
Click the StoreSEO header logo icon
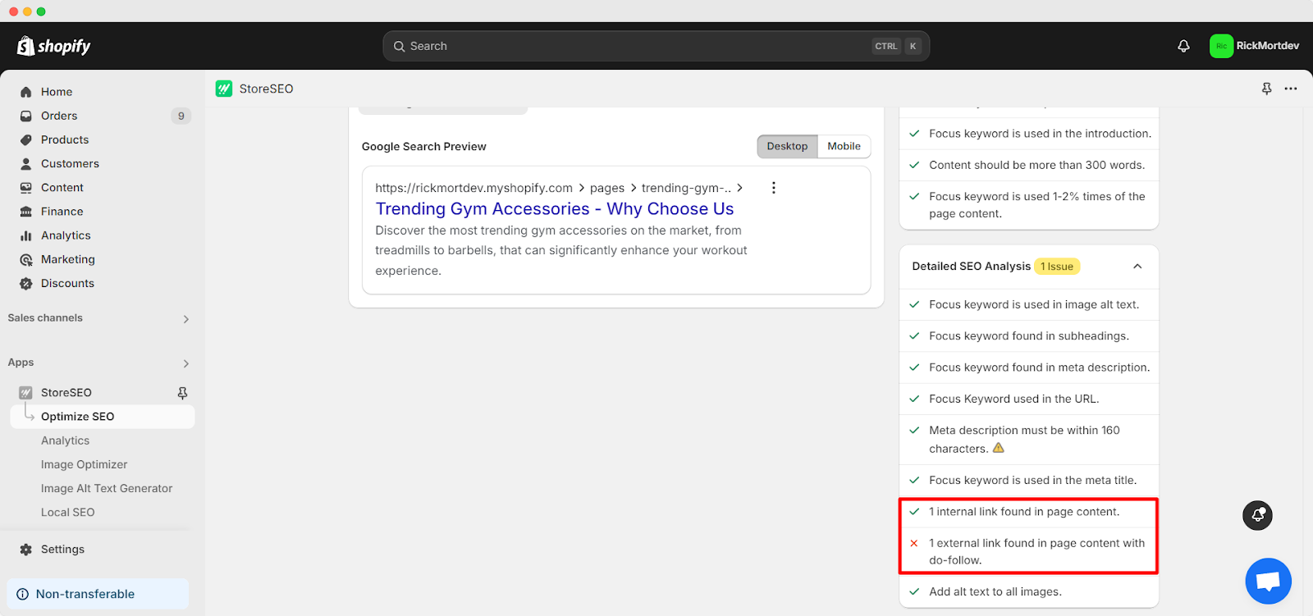point(224,89)
